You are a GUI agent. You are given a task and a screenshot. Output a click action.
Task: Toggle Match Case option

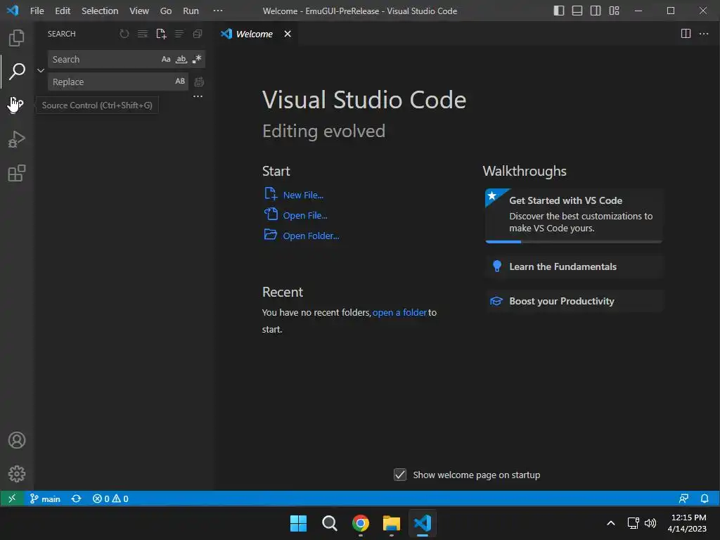pyautogui.click(x=166, y=59)
